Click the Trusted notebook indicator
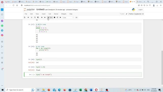 coord(122,14)
